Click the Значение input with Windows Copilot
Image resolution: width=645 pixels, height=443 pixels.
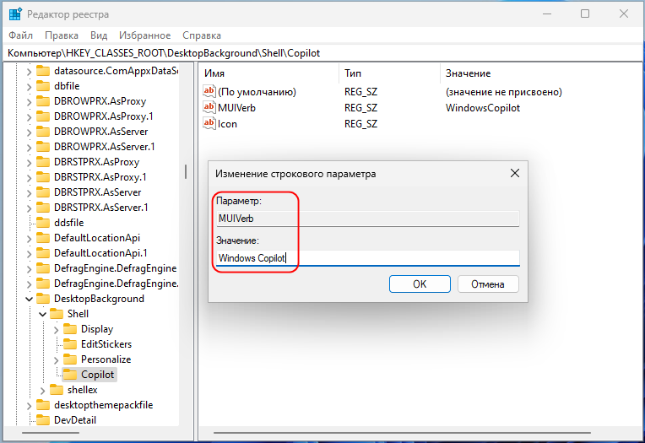coord(368,258)
